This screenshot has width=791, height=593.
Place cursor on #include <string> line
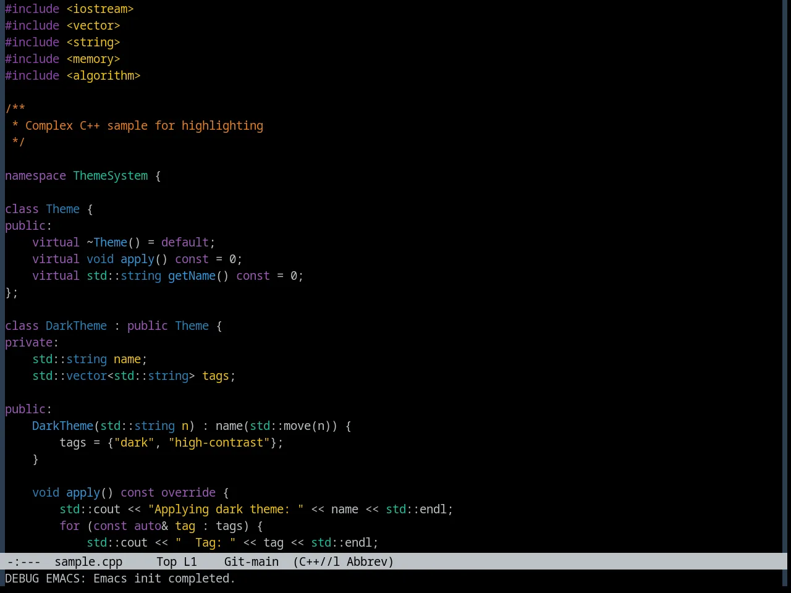click(62, 42)
